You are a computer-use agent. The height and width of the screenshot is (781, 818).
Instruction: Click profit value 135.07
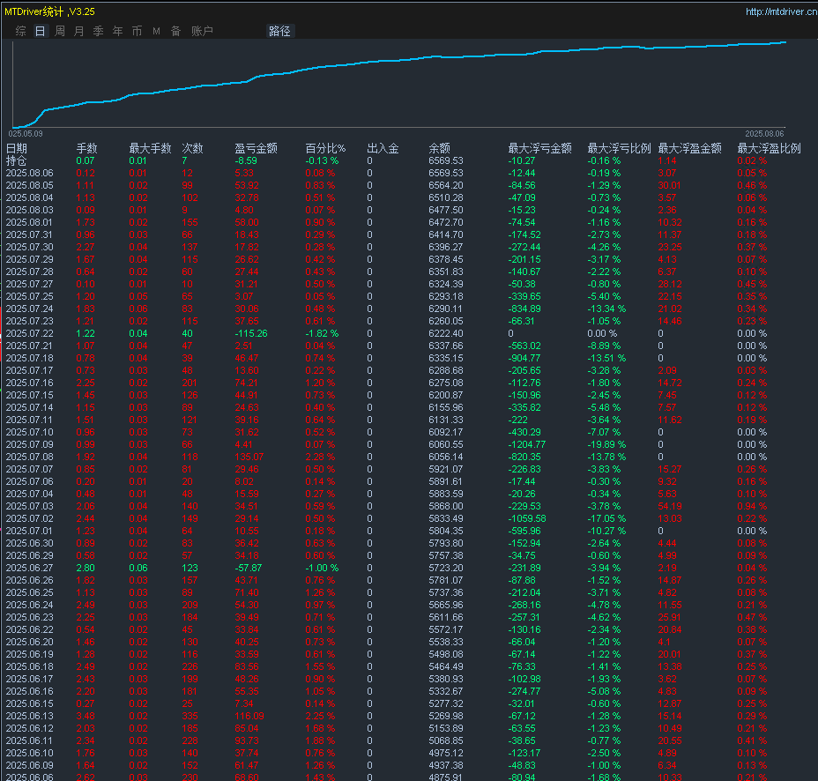(x=249, y=457)
